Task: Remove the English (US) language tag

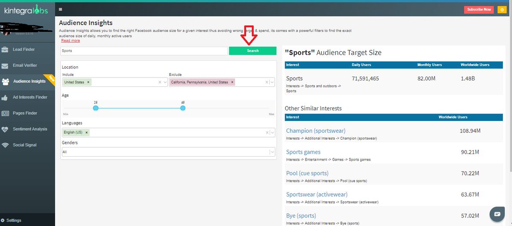Action: coord(87,132)
